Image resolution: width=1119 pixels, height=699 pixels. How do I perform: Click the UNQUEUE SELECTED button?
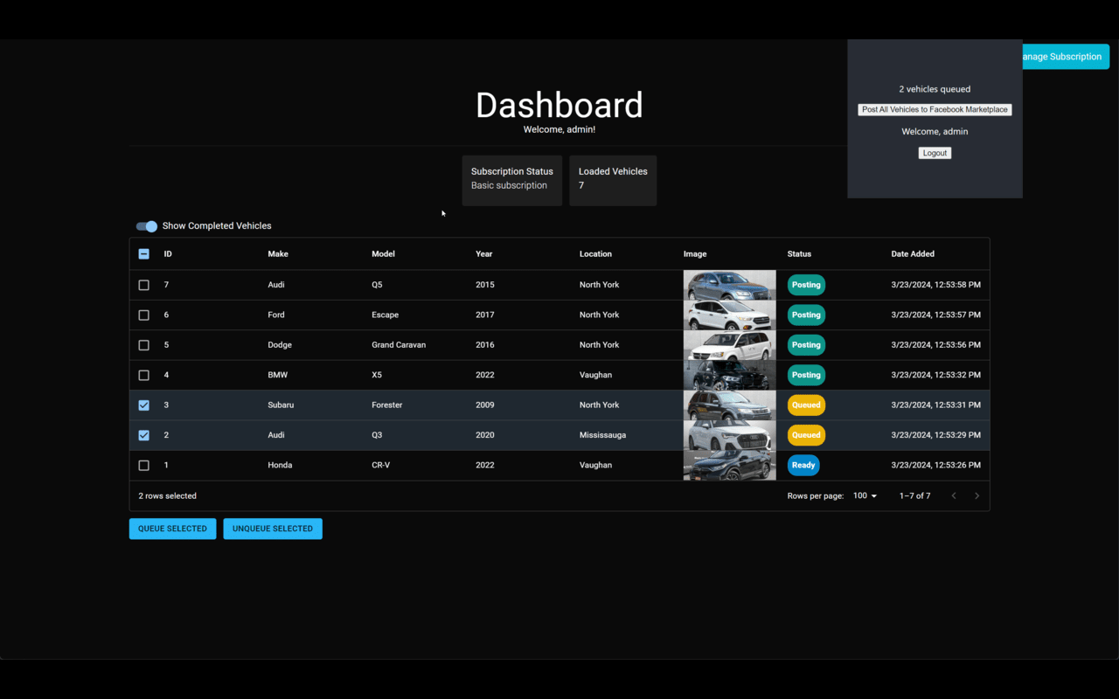273,529
